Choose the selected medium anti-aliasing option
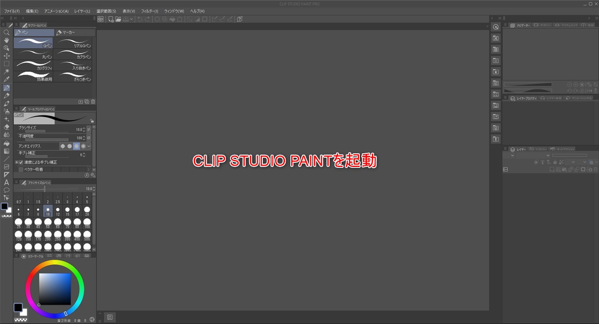 [77, 146]
